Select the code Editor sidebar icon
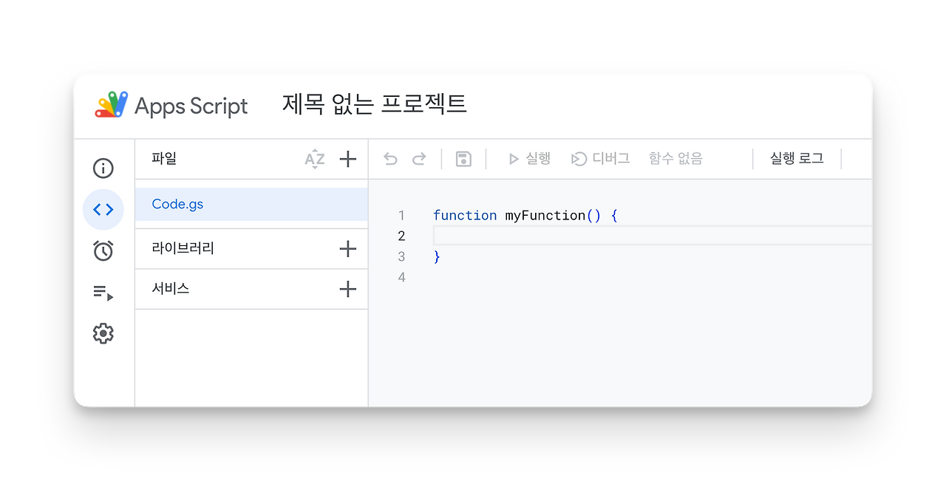Image resolution: width=946 pixels, height=481 pixels. tap(103, 209)
